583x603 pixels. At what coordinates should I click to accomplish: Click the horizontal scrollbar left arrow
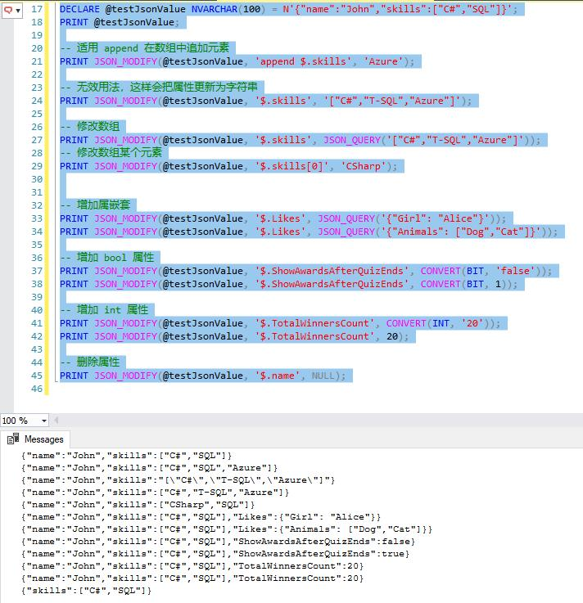(56, 421)
